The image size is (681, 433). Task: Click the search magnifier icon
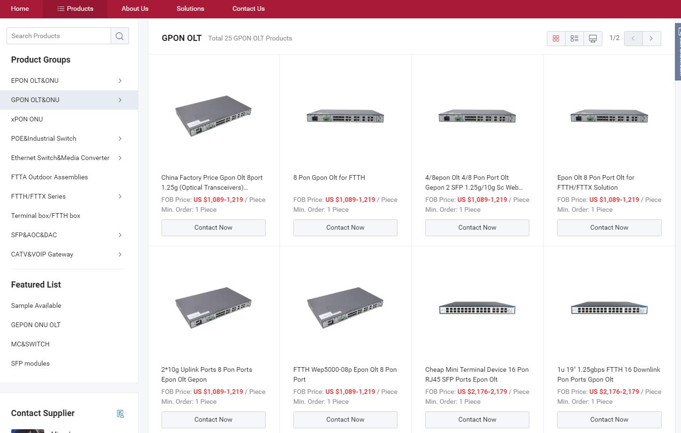(x=120, y=36)
